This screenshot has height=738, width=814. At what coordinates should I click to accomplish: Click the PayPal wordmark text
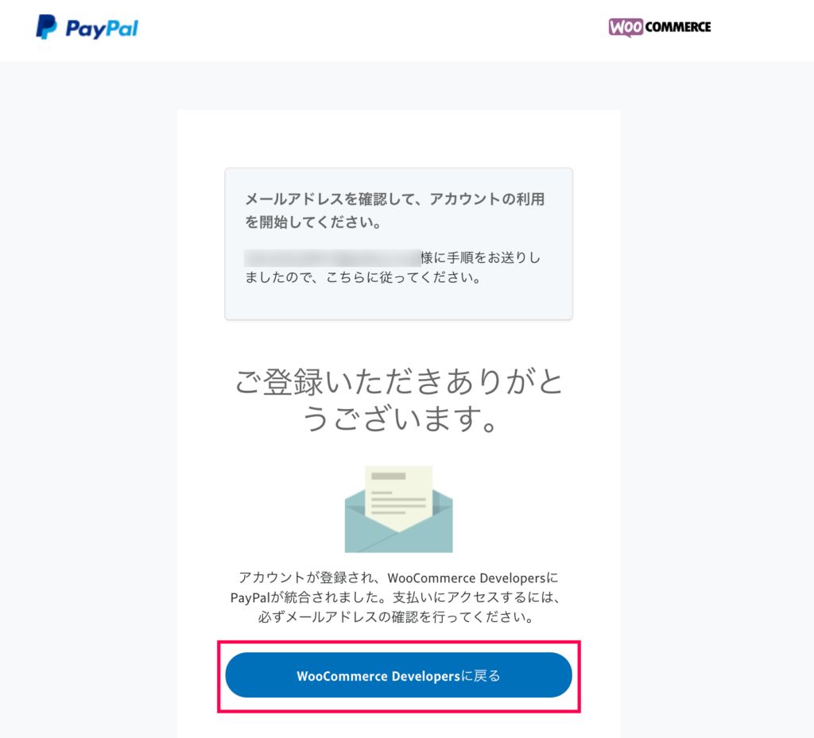tap(102, 29)
